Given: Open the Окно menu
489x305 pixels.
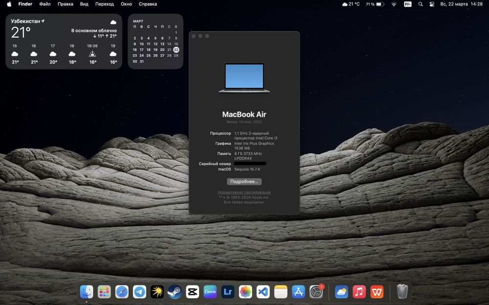Looking at the screenshot, I should 126,4.
